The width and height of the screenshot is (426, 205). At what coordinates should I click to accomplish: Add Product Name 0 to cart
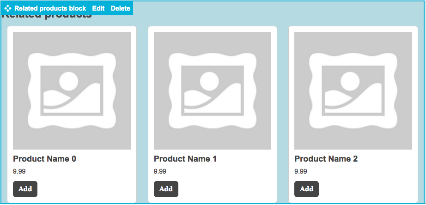coord(25,189)
